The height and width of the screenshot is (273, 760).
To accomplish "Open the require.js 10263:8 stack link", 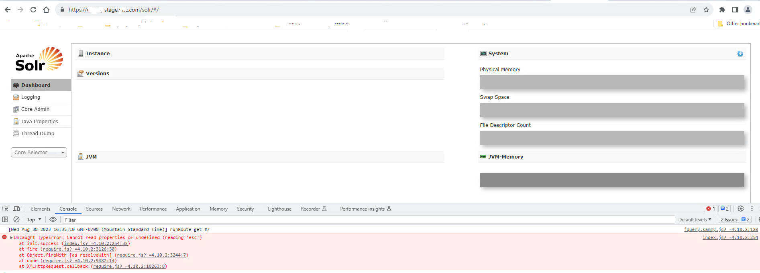I will (129, 266).
